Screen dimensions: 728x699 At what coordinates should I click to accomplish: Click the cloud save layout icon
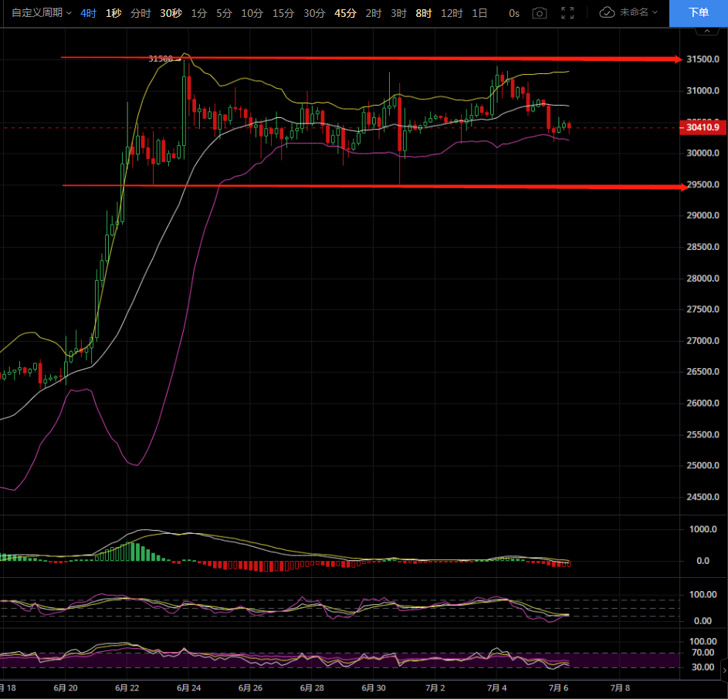click(x=608, y=13)
